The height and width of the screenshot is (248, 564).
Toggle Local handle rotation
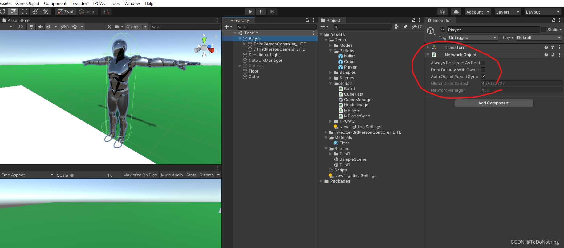pos(87,12)
